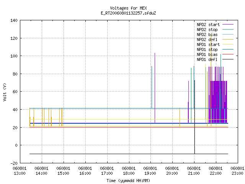
Task: Click the 'NPD2 defl' legend label
Action: (x=207, y=39)
